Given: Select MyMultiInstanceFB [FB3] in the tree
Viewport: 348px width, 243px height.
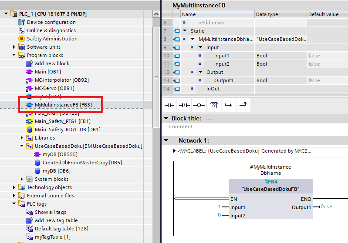Looking at the screenshot, I should pyautogui.click(x=63, y=105).
